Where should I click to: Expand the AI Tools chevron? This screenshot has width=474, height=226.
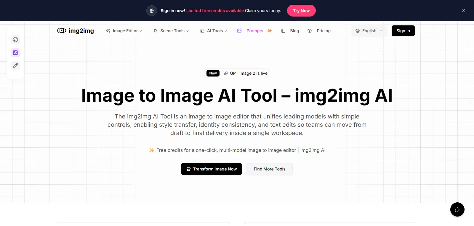(226, 31)
